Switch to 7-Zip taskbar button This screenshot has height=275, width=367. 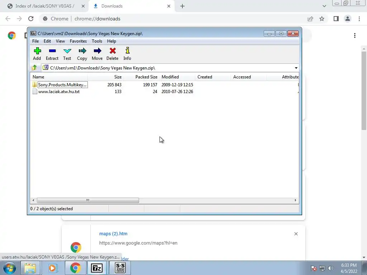pos(97,268)
